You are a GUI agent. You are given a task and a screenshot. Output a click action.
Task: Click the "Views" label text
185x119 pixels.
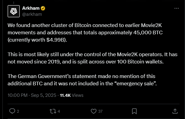[77, 95]
